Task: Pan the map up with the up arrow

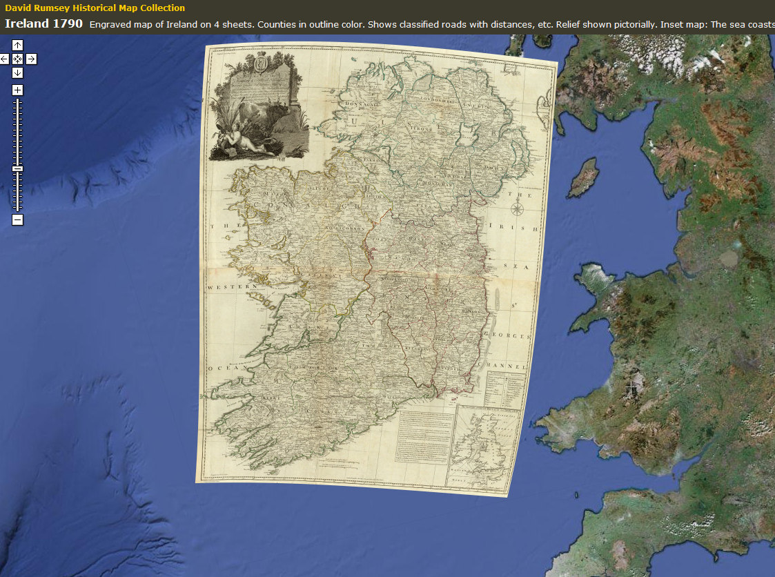Action: (17, 46)
